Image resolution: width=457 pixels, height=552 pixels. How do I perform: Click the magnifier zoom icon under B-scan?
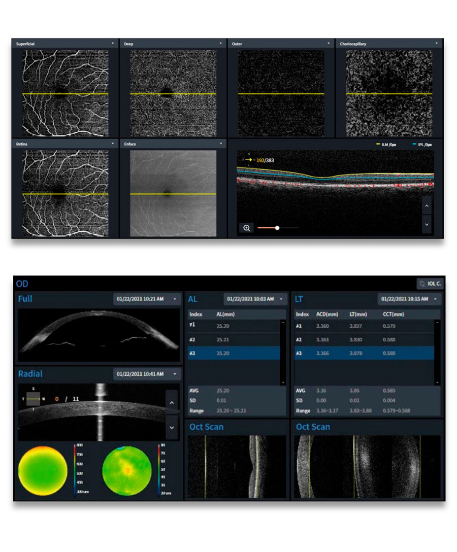[x=247, y=228]
